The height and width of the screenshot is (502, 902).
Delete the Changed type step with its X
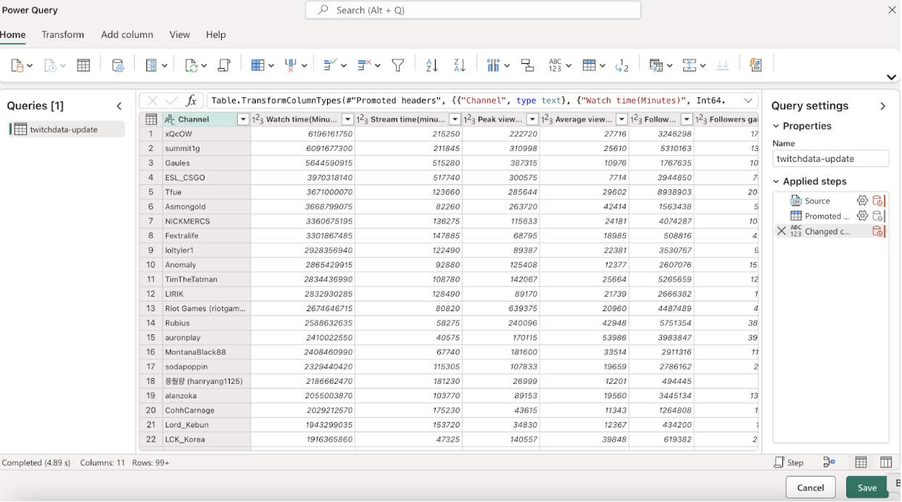point(781,231)
